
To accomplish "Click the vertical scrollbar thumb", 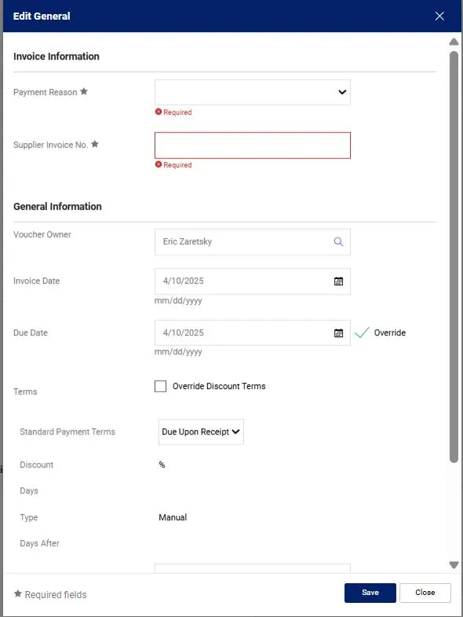I will point(454,257).
